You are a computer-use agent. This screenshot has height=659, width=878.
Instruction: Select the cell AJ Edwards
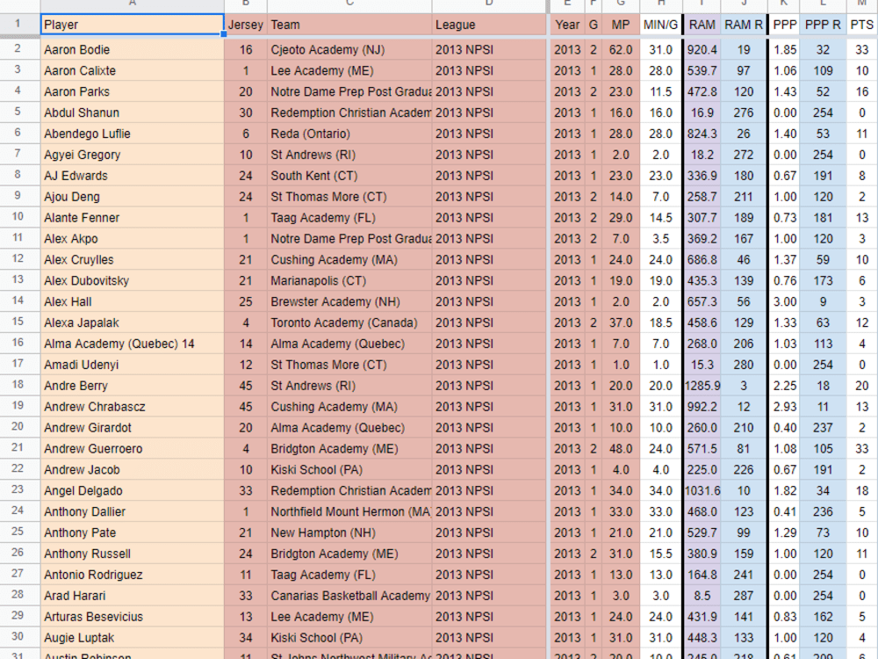(133, 176)
